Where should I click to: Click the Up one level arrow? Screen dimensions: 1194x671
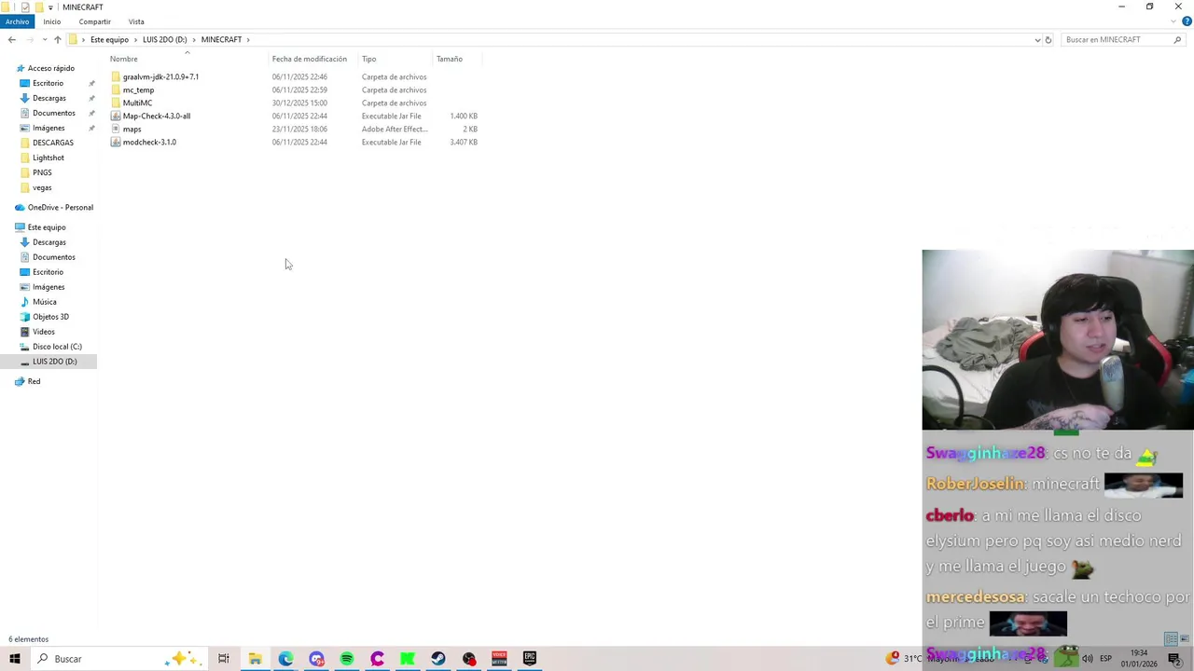[x=58, y=39]
